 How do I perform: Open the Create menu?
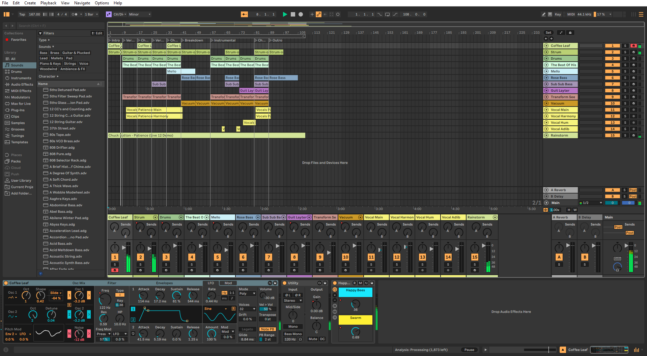[x=30, y=3]
